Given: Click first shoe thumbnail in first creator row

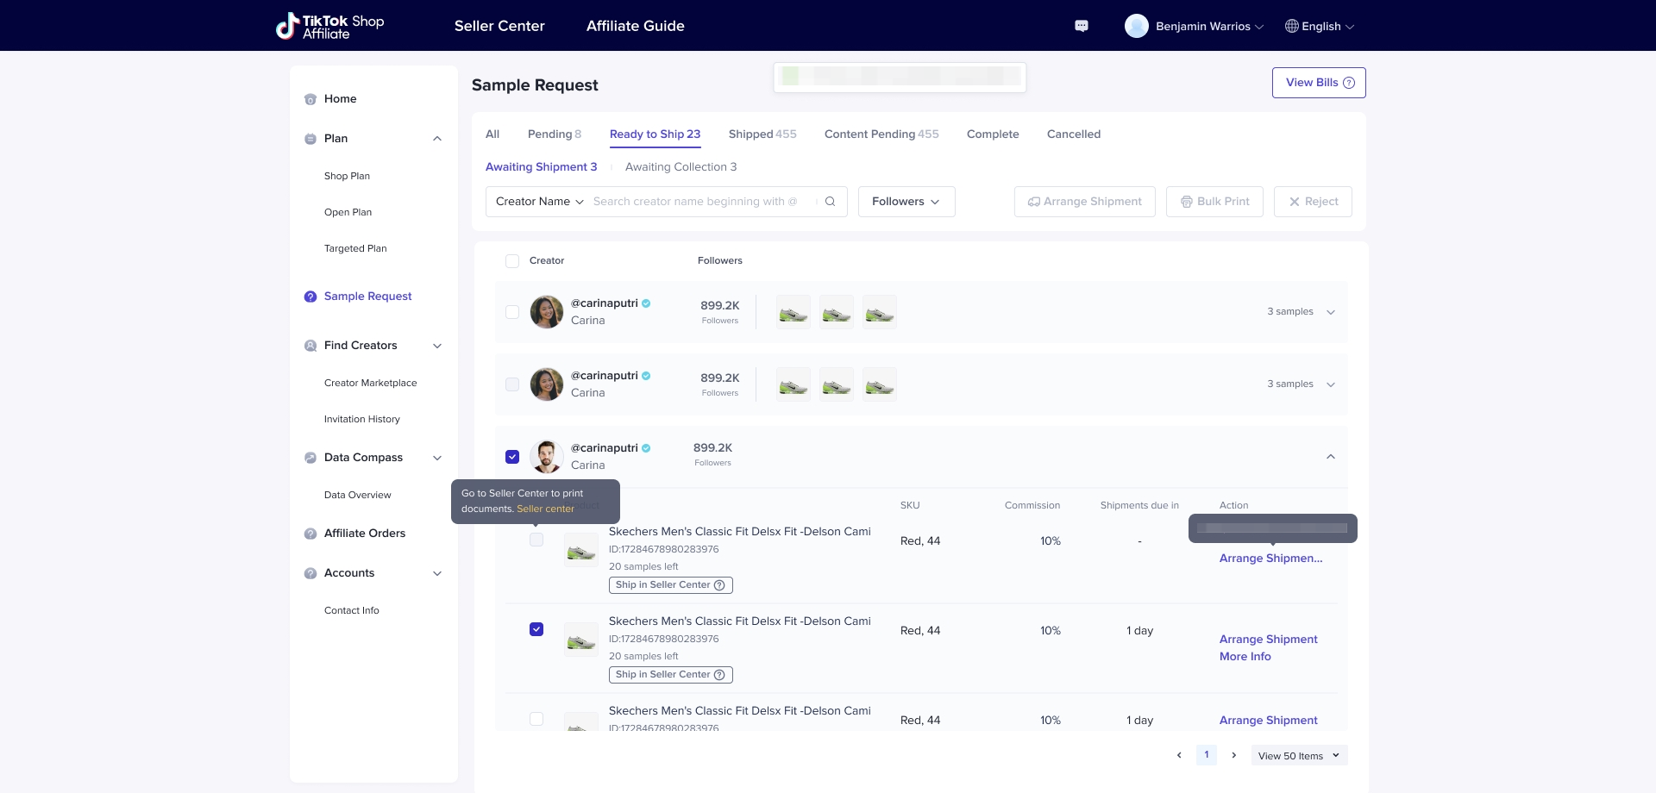Looking at the screenshot, I should point(793,312).
